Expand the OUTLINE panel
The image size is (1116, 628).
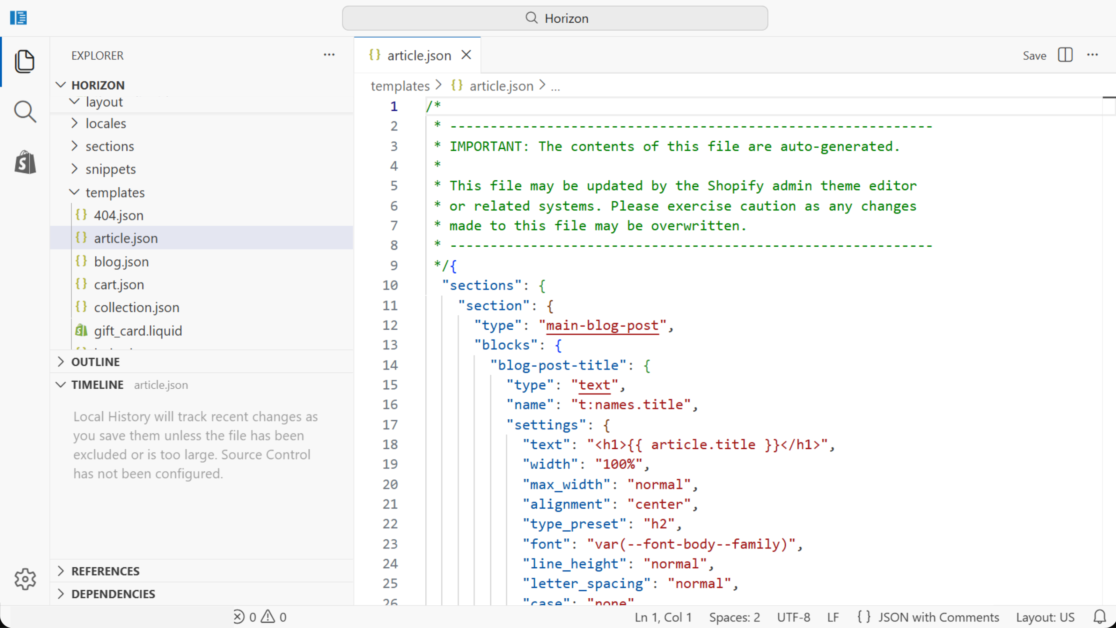[61, 361]
